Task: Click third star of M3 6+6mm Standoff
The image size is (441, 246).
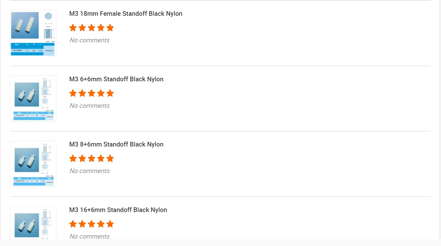Action: 91,93
